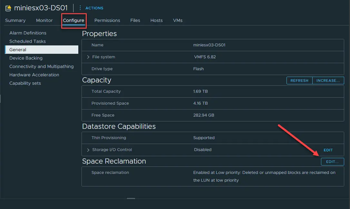The image size is (350, 209).
Task: Click the Increase capacity button
Action: coord(328,81)
